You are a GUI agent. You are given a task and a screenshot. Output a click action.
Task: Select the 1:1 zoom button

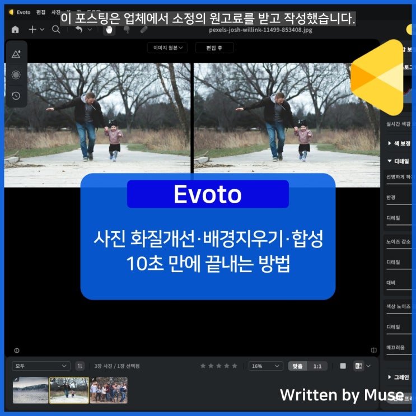[x=317, y=366]
